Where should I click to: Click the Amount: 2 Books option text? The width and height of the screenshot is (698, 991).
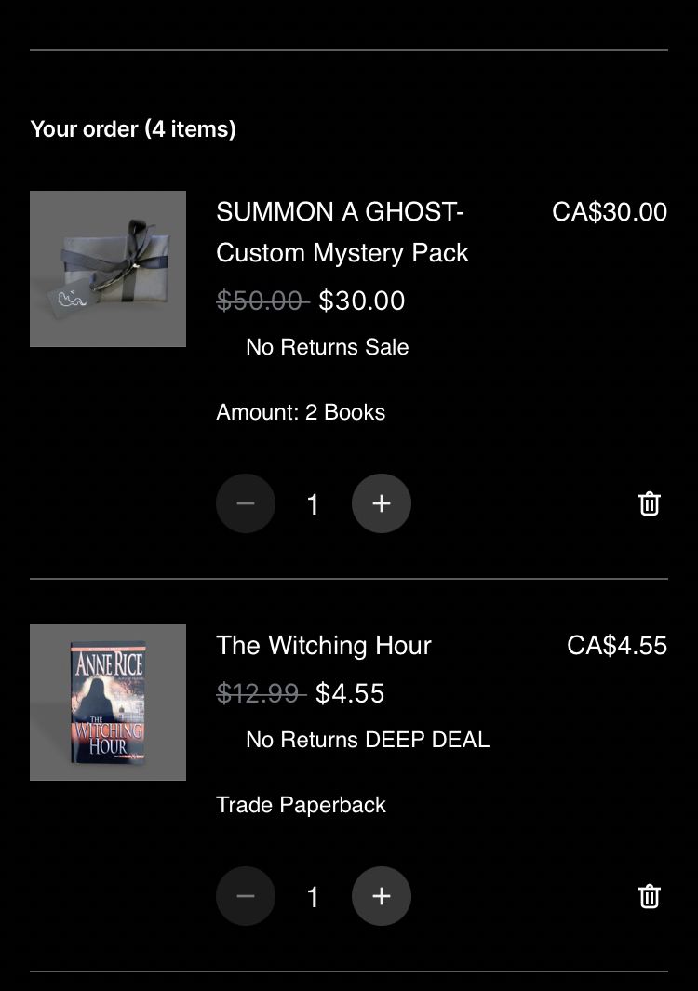(x=301, y=412)
